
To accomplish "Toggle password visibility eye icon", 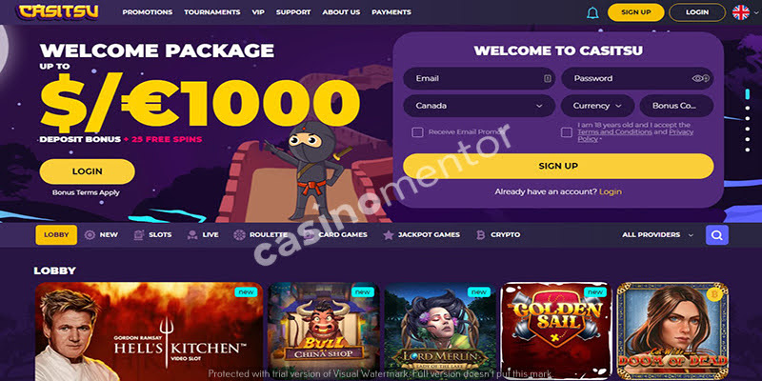I will 700,78.
